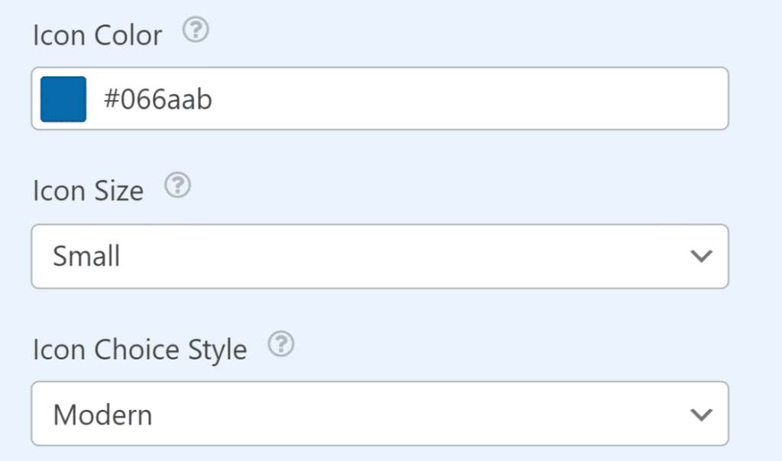Open the color picker via the blue swatch

pyautogui.click(x=63, y=98)
